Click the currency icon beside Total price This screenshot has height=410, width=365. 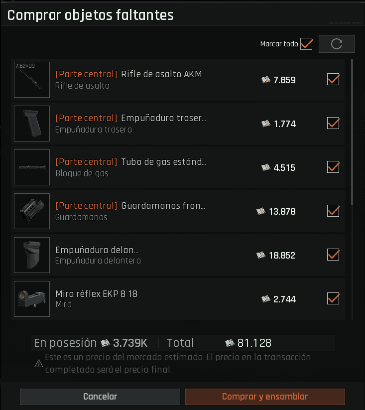click(230, 343)
